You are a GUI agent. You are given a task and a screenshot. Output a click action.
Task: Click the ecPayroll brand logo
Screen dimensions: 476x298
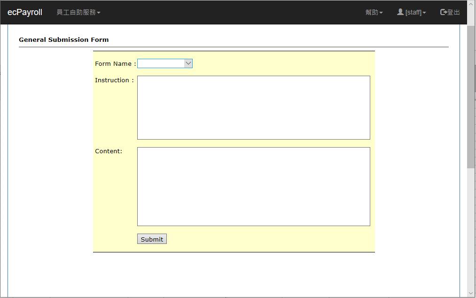pyautogui.click(x=24, y=12)
